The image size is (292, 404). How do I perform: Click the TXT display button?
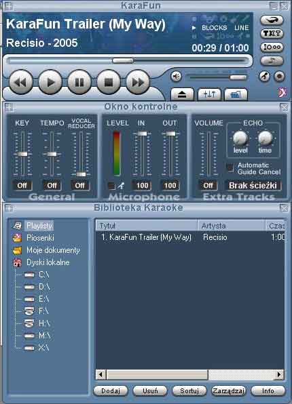tap(272, 33)
